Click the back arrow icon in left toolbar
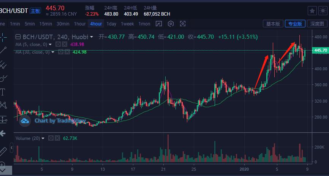Screen dimensions: 329x176 coord(3,133)
